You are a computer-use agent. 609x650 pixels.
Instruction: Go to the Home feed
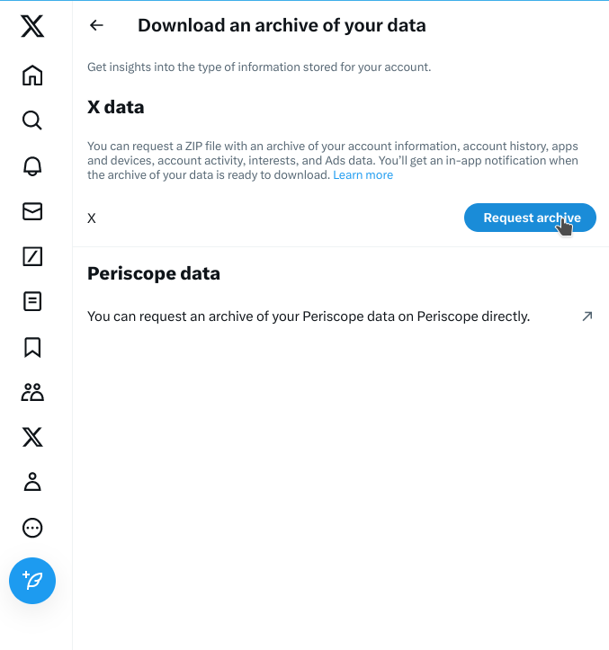tap(32, 75)
